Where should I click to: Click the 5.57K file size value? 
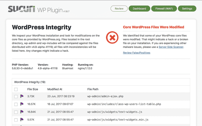click(x=31, y=119)
